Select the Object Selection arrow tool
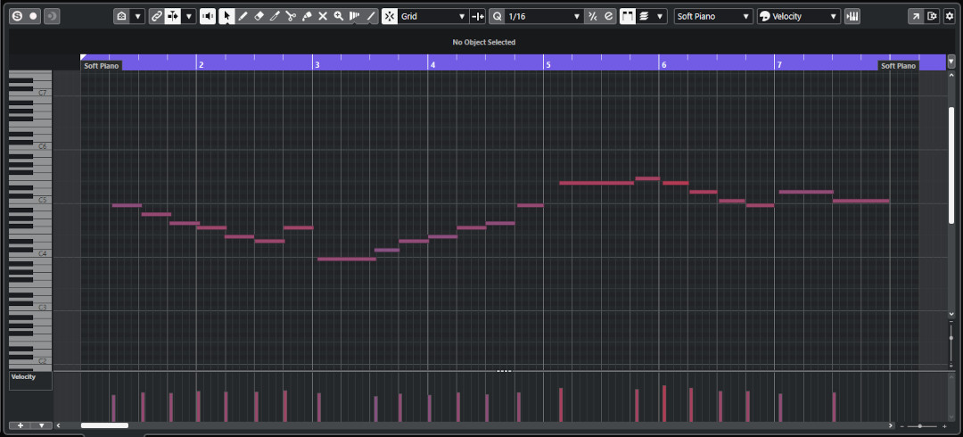 [226, 17]
